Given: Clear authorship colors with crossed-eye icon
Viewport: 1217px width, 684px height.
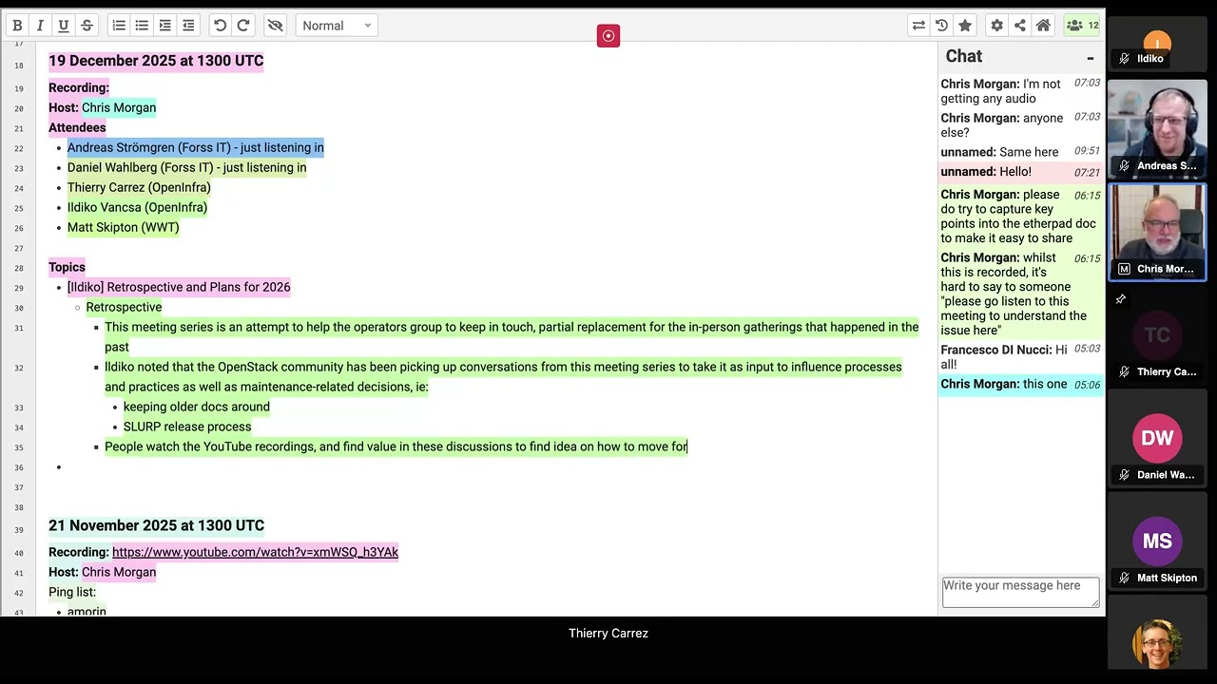Looking at the screenshot, I should 275,26.
